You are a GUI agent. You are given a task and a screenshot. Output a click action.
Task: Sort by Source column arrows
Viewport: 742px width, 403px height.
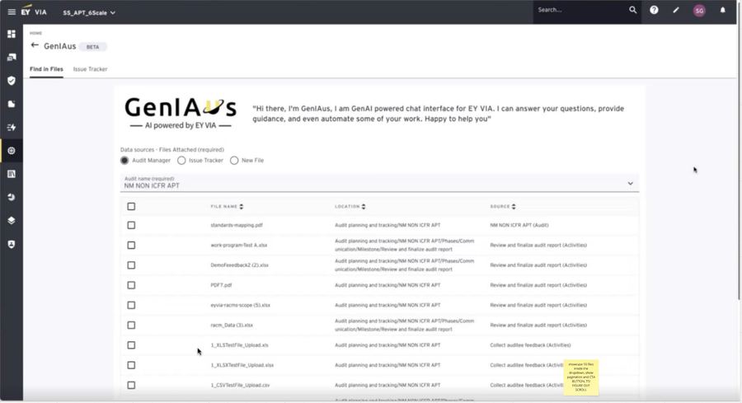pyautogui.click(x=514, y=207)
